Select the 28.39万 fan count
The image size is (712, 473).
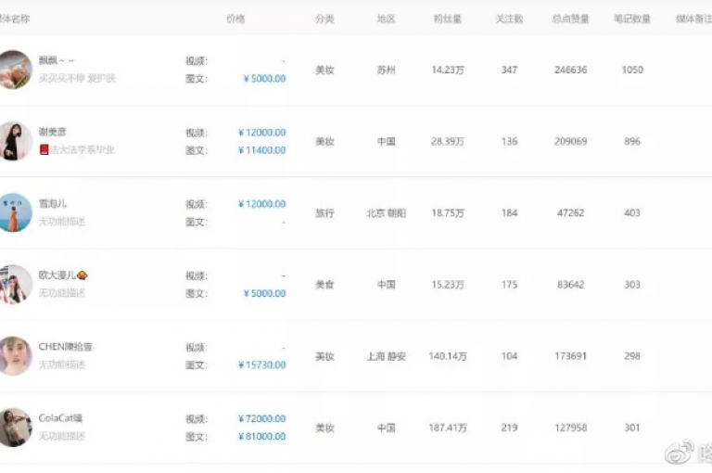coord(448,141)
